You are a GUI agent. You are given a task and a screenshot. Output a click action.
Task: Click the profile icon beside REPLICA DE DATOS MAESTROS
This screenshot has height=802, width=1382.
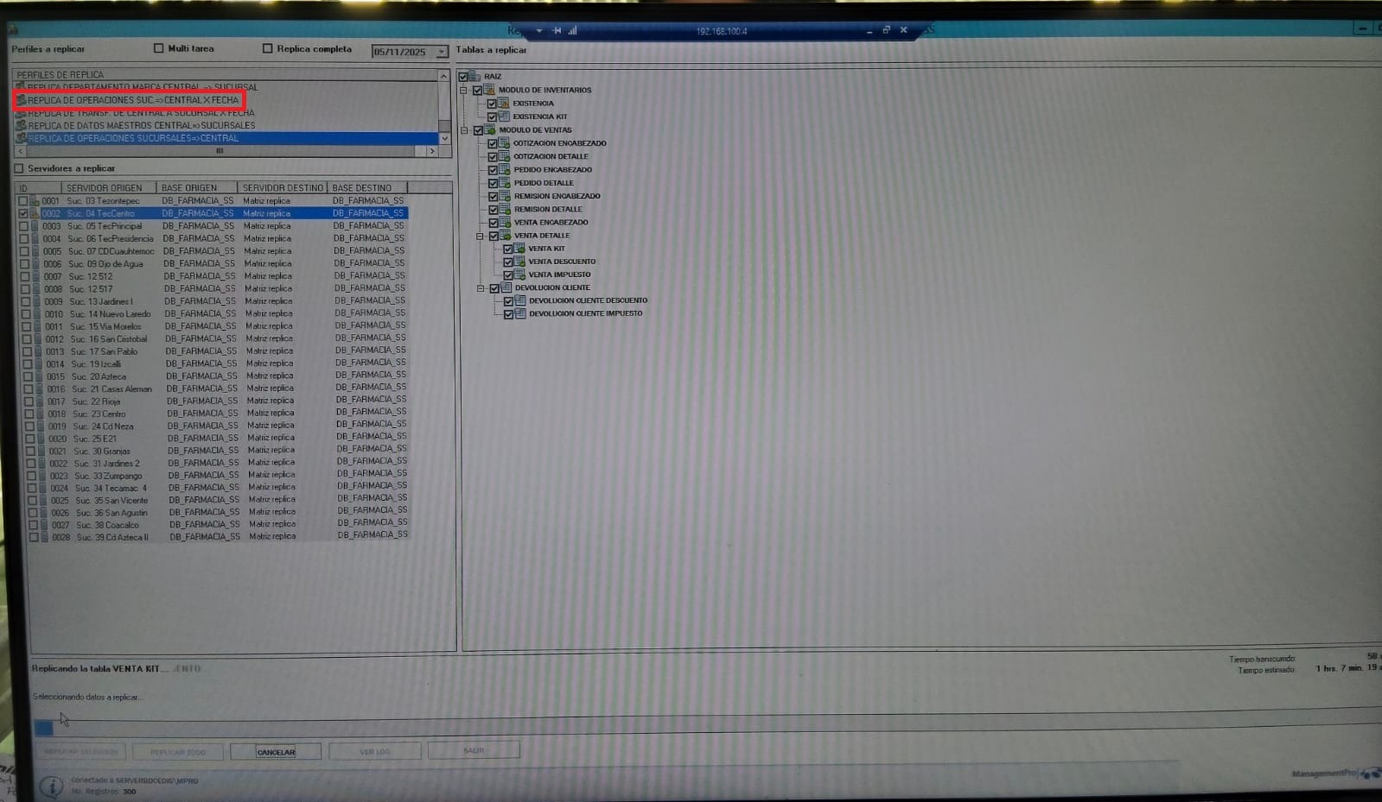coord(22,125)
